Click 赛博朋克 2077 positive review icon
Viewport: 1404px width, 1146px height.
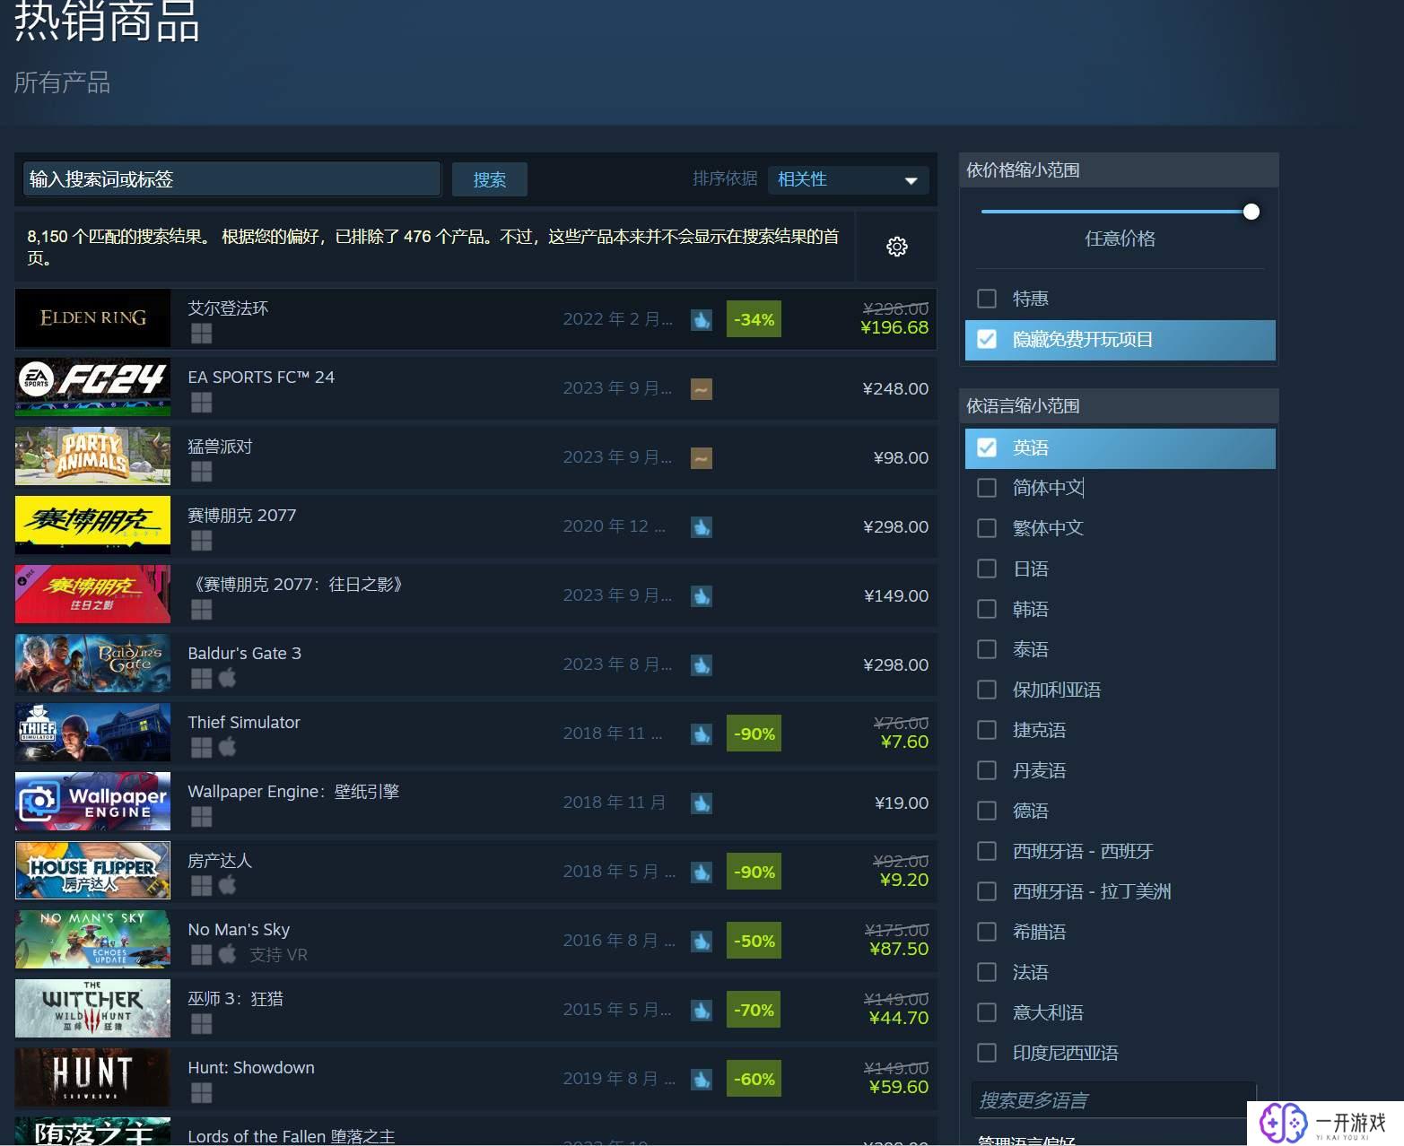(702, 526)
